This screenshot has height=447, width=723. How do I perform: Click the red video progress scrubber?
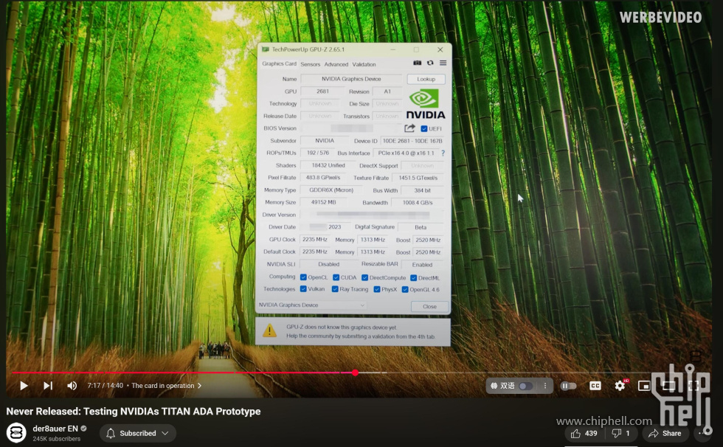[x=355, y=372]
